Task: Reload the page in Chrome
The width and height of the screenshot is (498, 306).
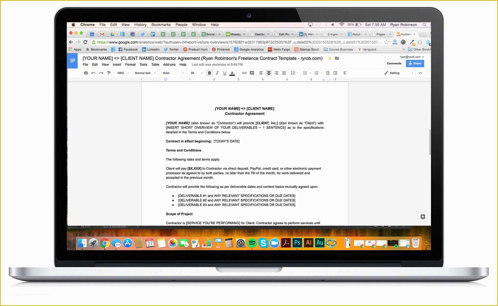Action: 85,42
